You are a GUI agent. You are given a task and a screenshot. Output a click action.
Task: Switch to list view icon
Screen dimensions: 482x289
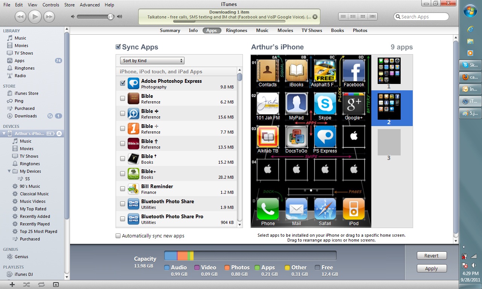[x=343, y=17]
